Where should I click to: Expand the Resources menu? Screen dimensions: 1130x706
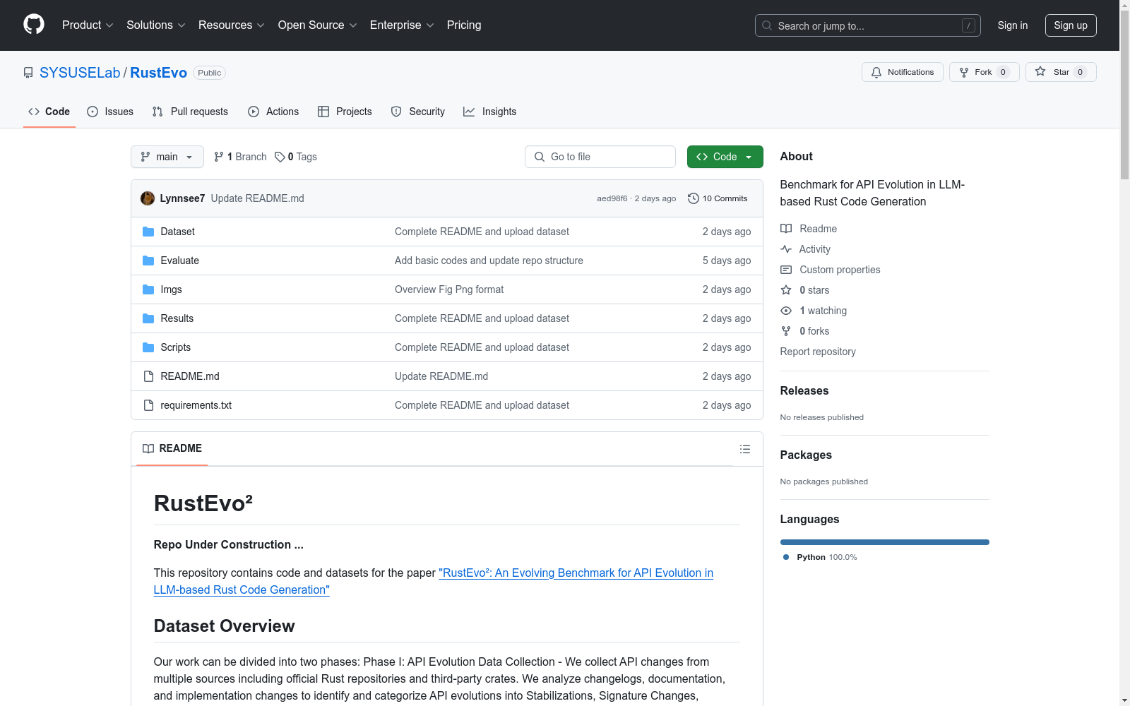(x=231, y=25)
